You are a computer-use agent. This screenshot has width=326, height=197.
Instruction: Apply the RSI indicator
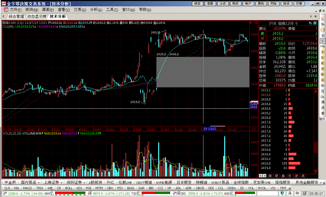click(89, 188)
